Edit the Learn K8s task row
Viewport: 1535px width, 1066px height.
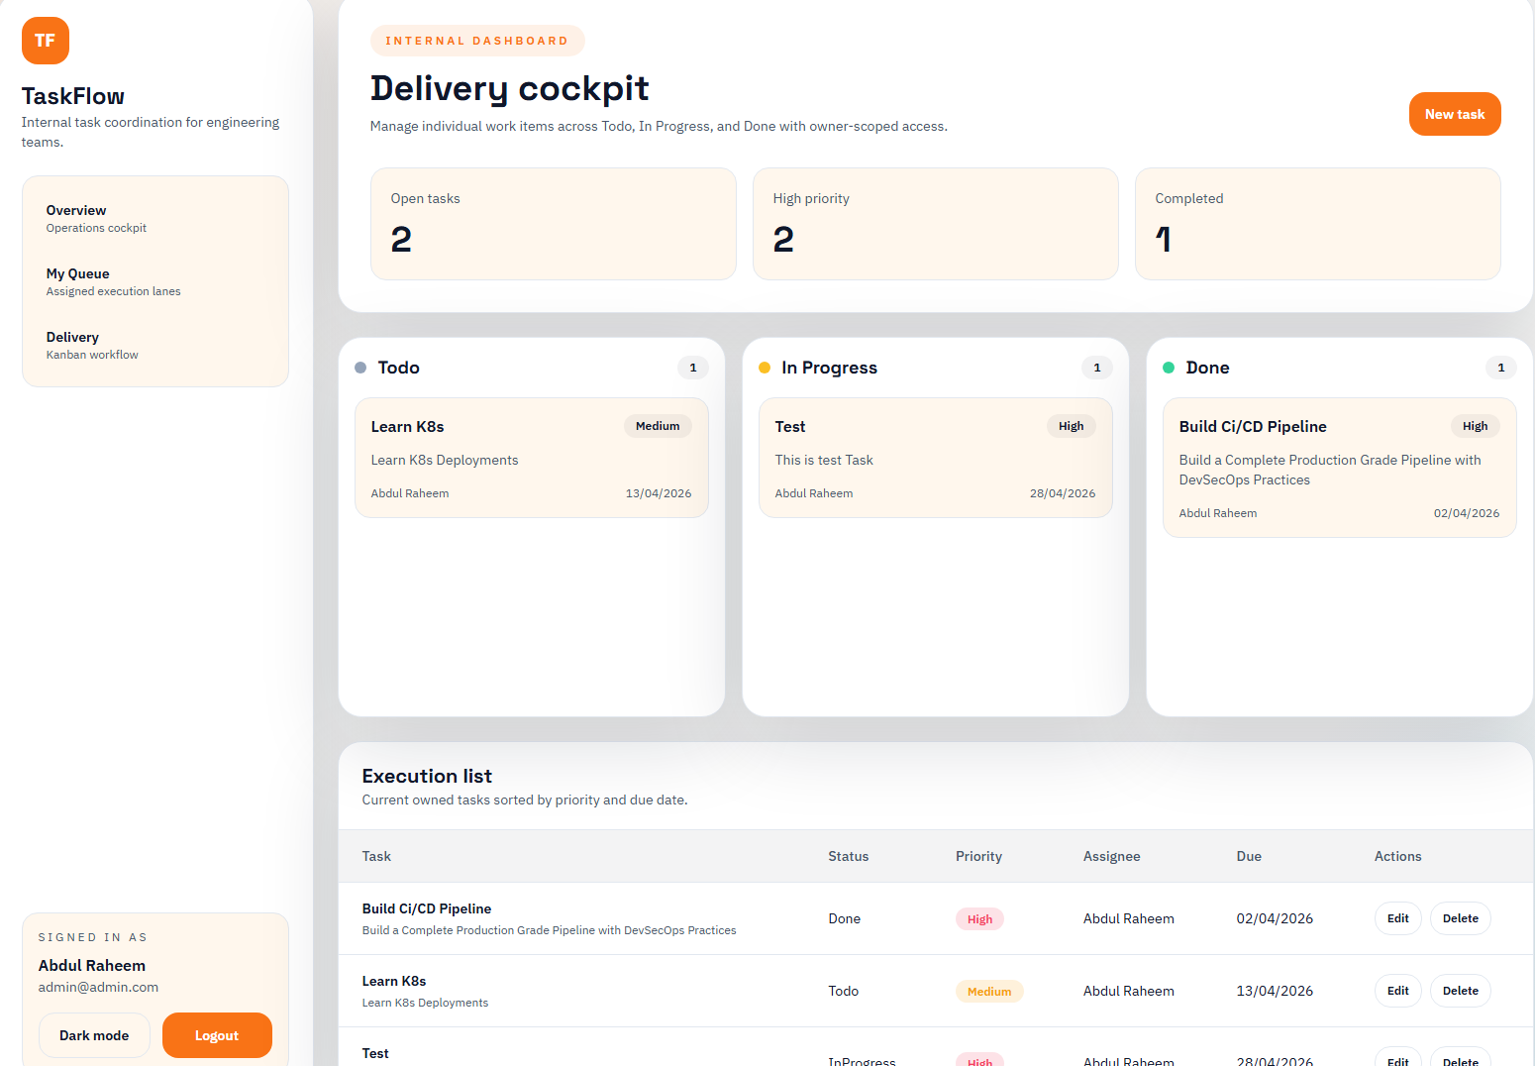coord(1397,991)
